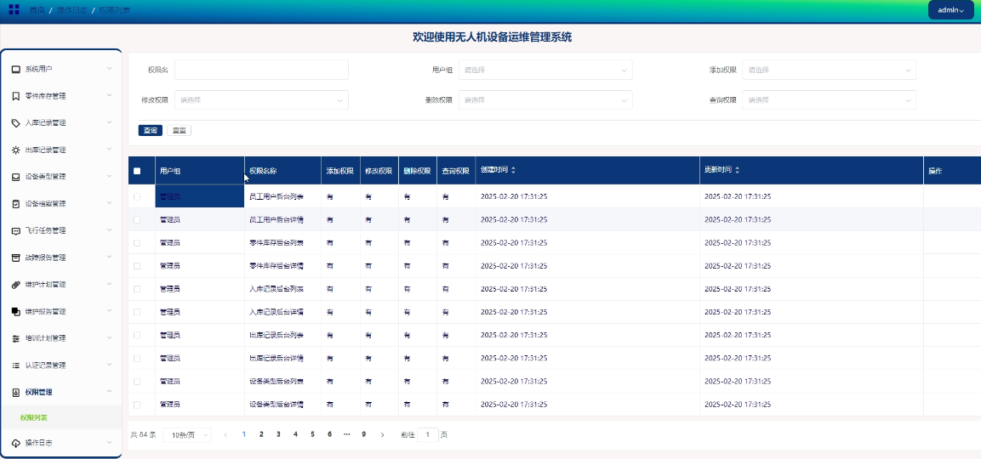Check the row box for 出库记录后台列表
The width and height of the screenshot is (981, 459).
coord(137,335)
